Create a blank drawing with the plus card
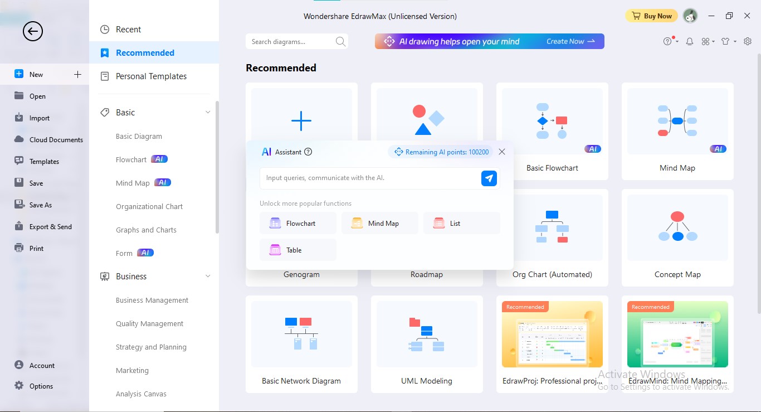This screenshot has width=761, height=412. pos(301,121)
